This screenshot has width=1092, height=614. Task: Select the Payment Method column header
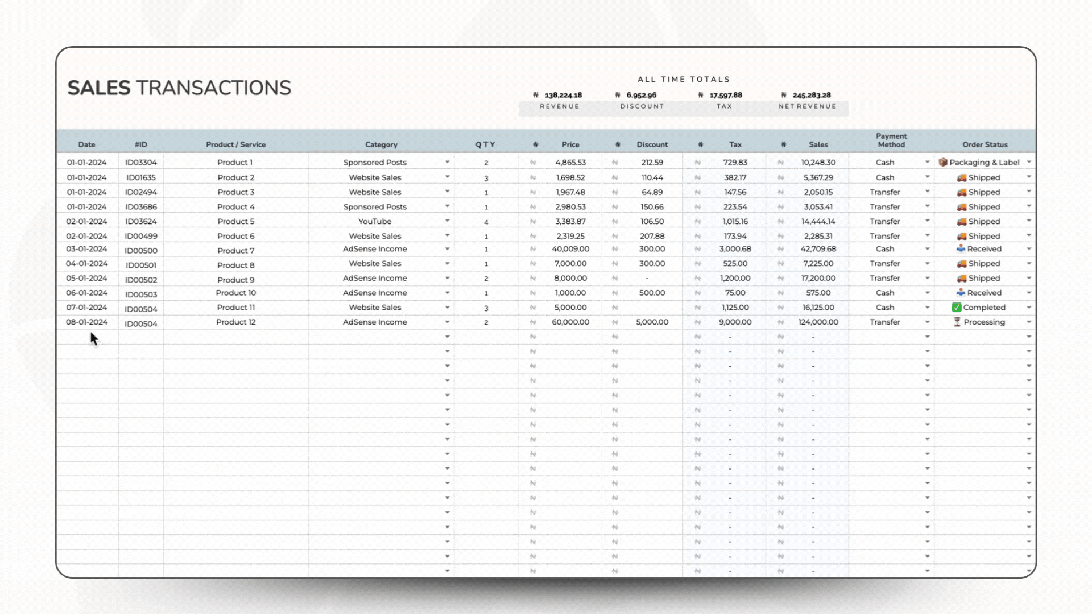[891, 140]
